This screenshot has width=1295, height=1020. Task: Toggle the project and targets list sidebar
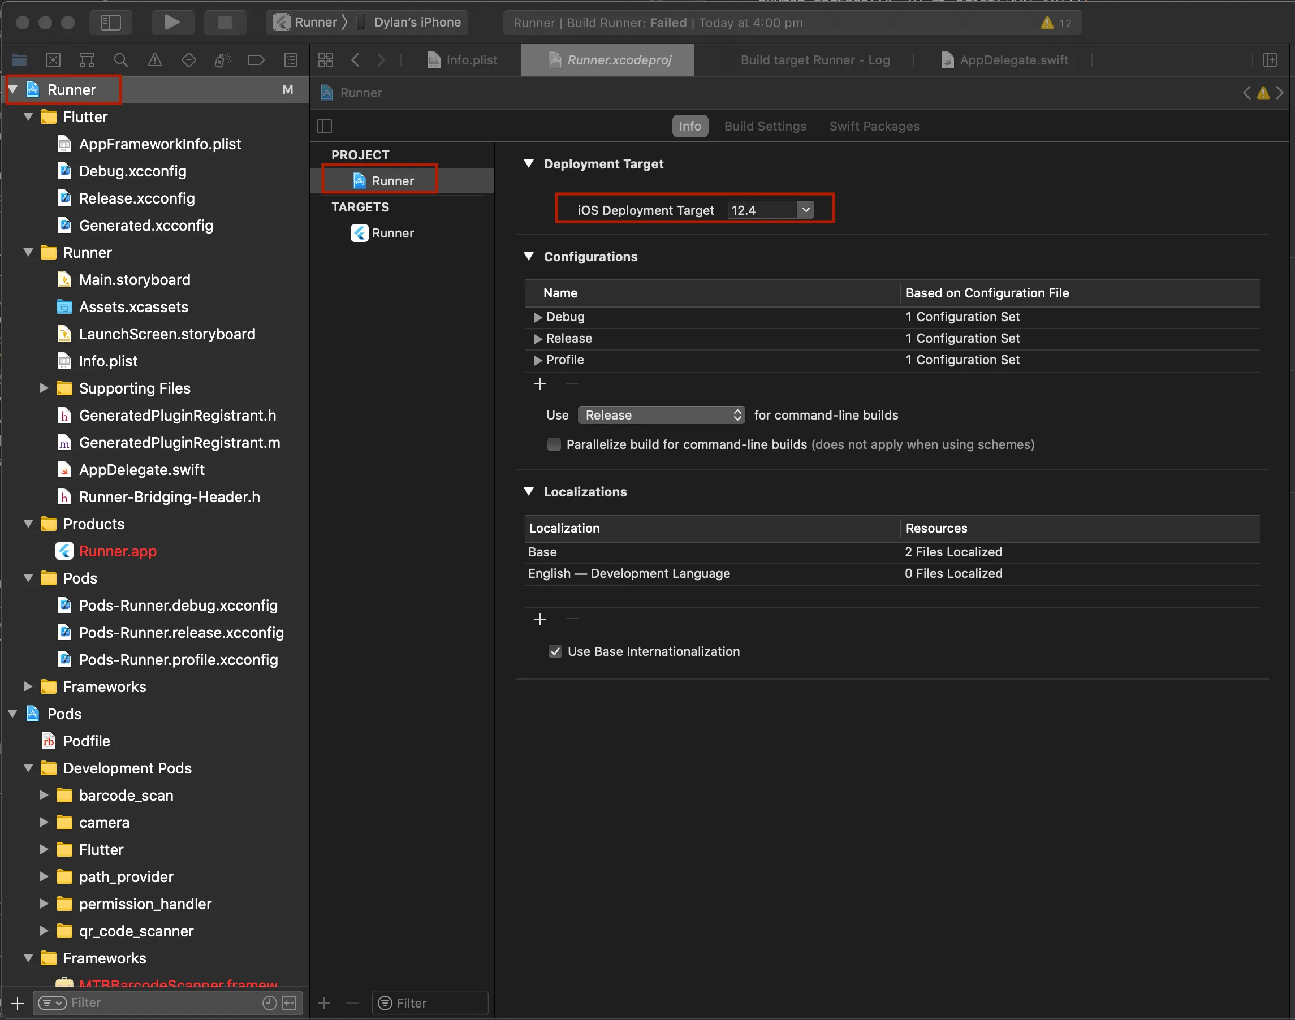[325, 126]
